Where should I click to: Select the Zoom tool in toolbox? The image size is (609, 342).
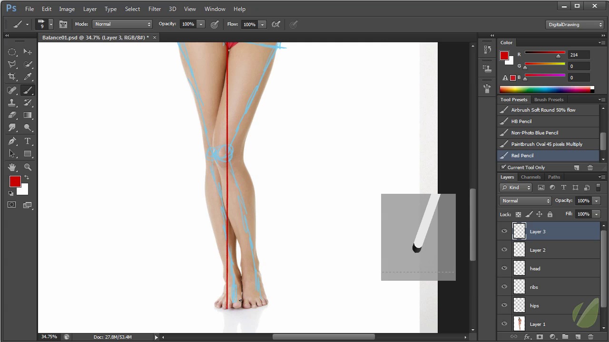[28, 167]
